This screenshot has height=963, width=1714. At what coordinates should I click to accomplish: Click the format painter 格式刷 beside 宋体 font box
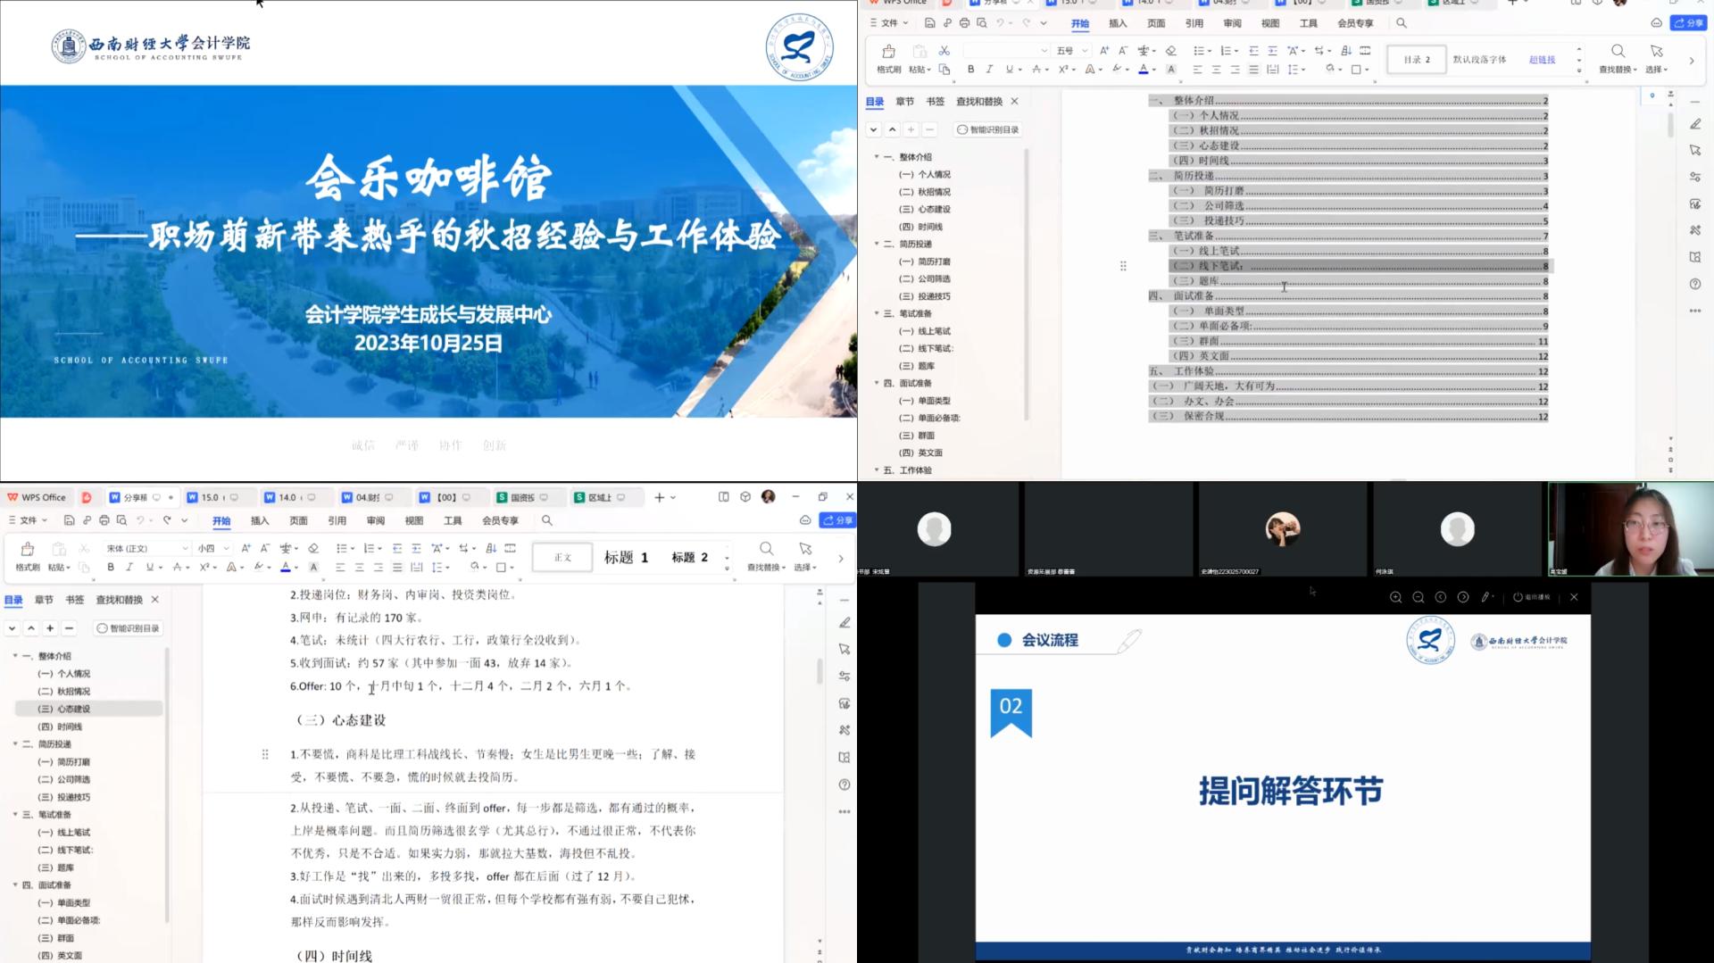pos(27,555)
